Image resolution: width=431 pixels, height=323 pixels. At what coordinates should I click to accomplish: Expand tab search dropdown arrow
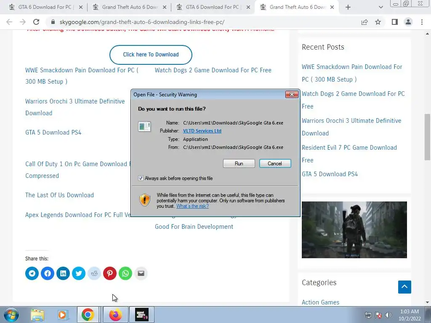(380, 8)
